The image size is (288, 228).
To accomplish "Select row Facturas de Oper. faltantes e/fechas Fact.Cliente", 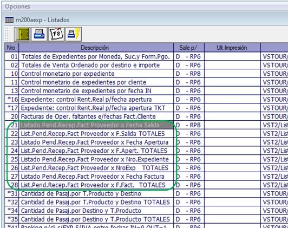I will [96, 116].
